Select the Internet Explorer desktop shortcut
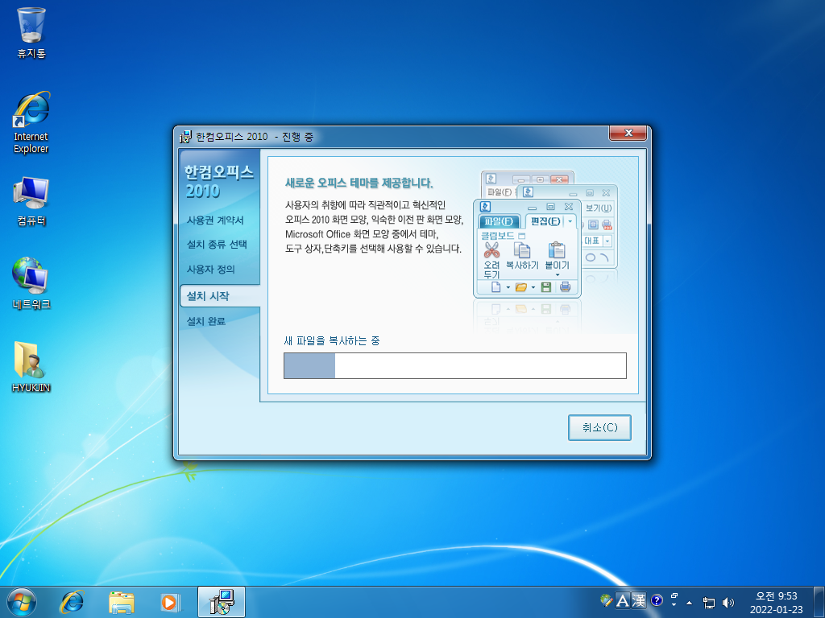825x618 pixels. click(31, 123)
